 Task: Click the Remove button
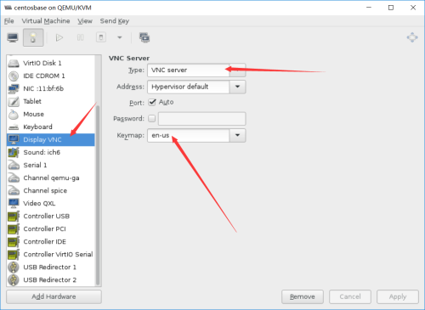(303, 296)
